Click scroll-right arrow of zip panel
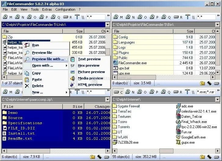 [x=107, y=151]
